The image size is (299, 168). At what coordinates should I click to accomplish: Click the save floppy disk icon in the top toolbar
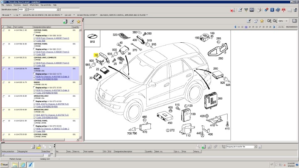click(x=252, y=10)
